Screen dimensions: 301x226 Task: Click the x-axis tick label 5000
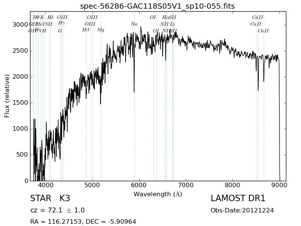pos(93,185)
